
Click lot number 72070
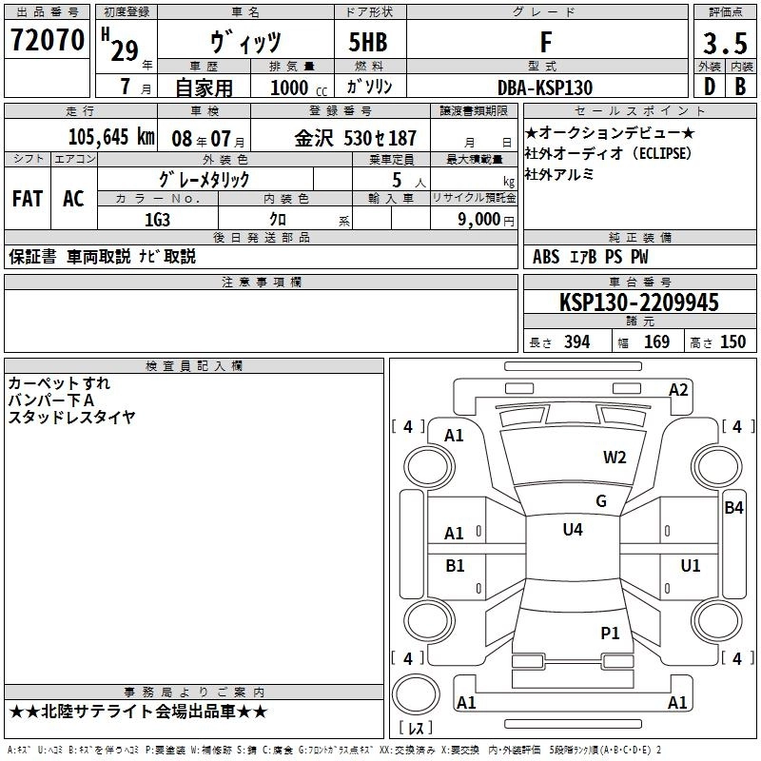tap(48, 39)
